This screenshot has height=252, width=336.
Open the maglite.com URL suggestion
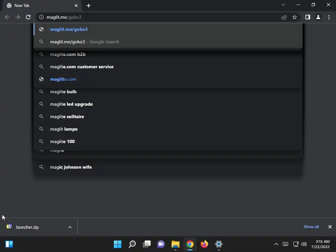[x=168, y=79]
